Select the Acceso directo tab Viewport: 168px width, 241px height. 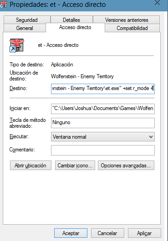tap(75, 27)
